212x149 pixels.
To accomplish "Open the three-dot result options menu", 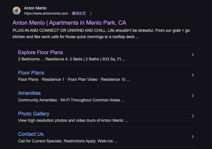I will click(x=91, y=13).
